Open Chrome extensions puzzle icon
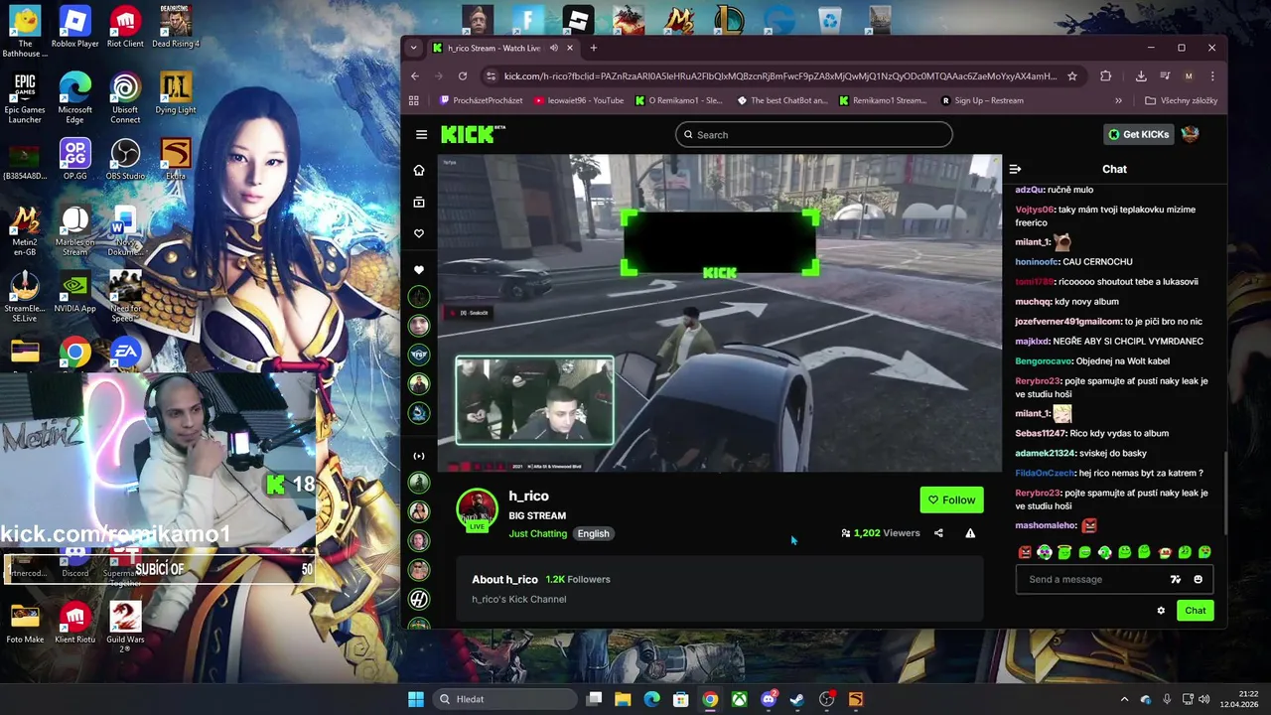The width and height of the screenshot is (1271, 715). [1105, 75]
